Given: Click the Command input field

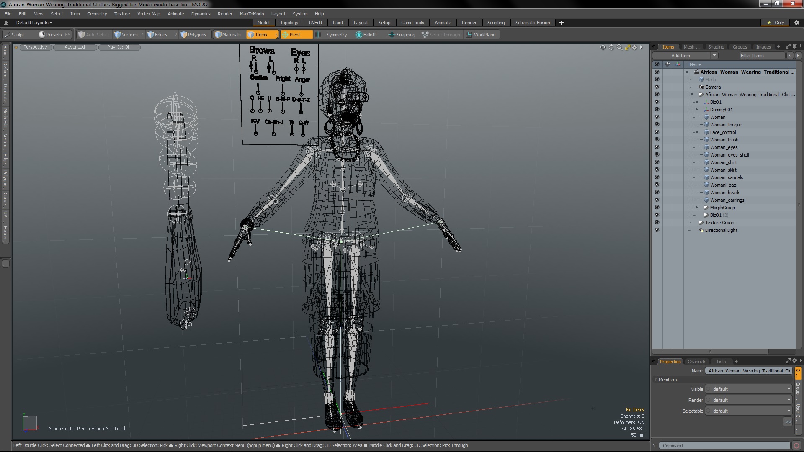Looking at the screenshot, I should [x=724, y=446].
